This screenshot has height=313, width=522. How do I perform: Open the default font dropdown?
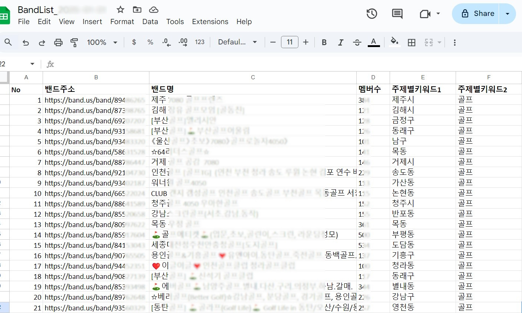coord(237,43)
